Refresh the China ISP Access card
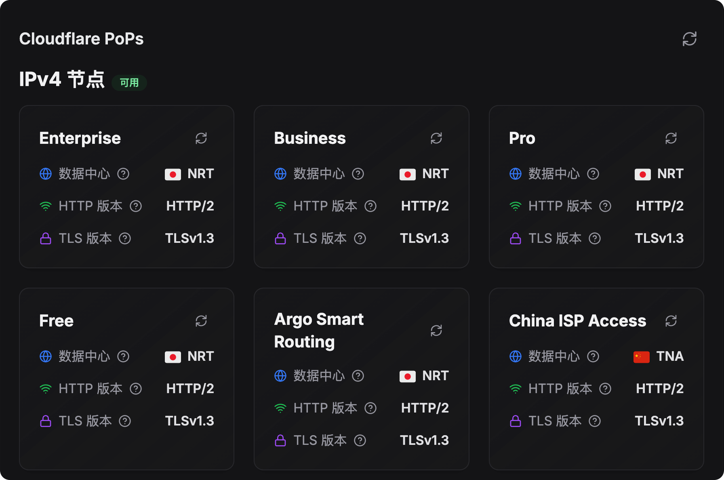724x480 pixels. [x=671, y=321]
